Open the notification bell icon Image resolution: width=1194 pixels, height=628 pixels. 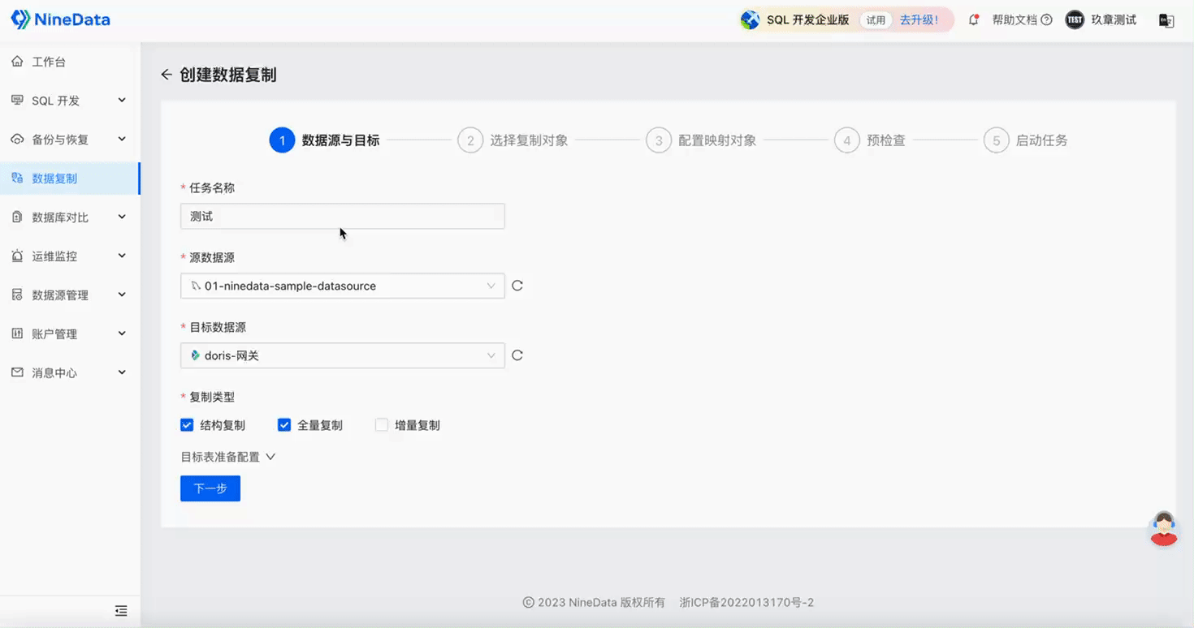(973, 19)
